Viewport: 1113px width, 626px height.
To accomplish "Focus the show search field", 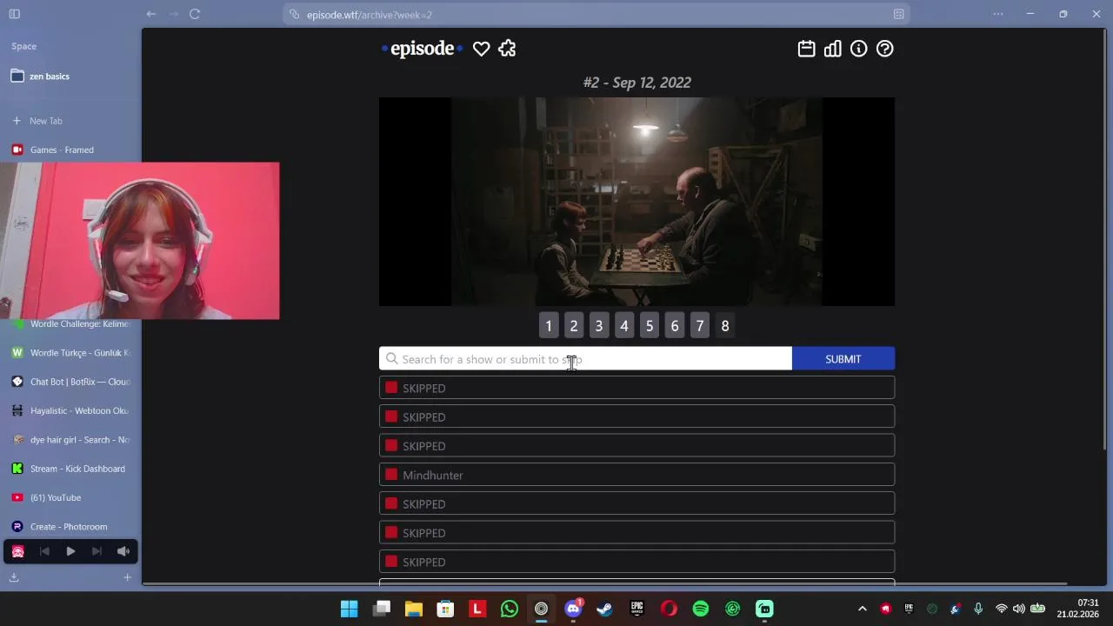I will point(585,359).
